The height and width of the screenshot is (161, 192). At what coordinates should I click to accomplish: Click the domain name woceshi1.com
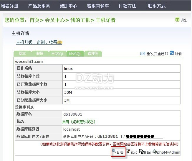click(x=29, y=61)
